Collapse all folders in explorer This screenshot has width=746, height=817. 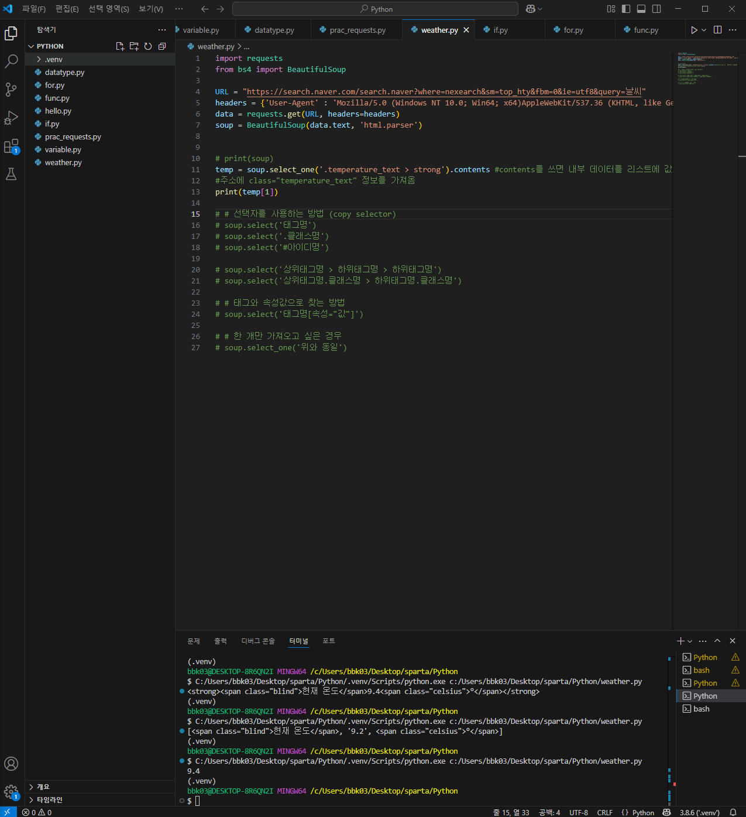(162, 46)
